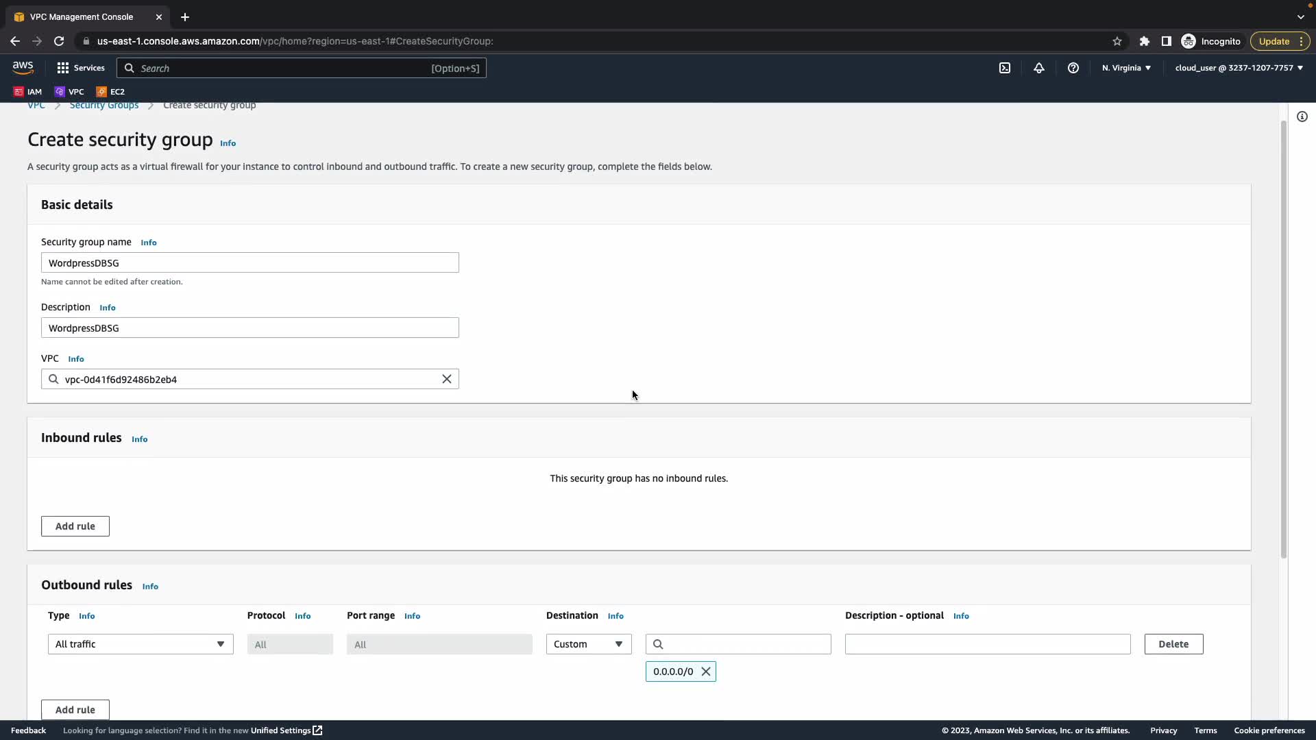The image size is (1316, 740).
Task: Delete the outbound rule
Action: pos(1173,644)
